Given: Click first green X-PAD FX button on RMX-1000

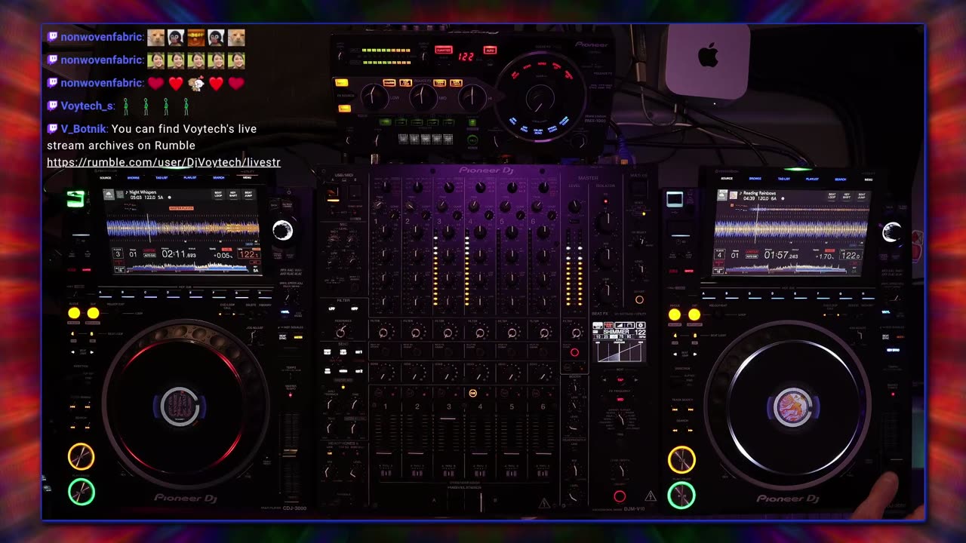Looking at the screenshot, I should click(x=384, y=122).
